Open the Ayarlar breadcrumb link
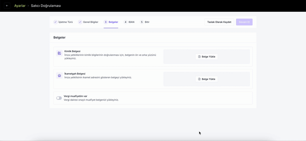Image resolution: width=306 pixels, height=141 pixels. [20, 6]
